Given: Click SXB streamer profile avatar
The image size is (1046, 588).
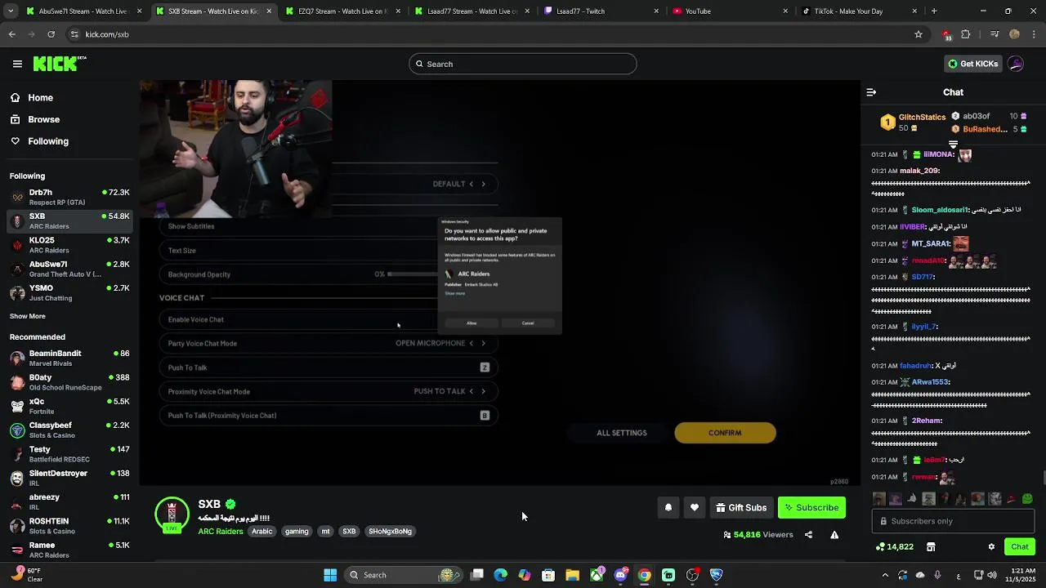Looking at the screenshot, I should pos(172,515).
